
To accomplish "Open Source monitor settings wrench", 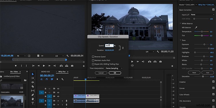I will 68,56.
